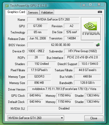This screenshot has height=125, width=109.
Task: Click the Bus Width field 448 Bit
Action: (87, 77)
